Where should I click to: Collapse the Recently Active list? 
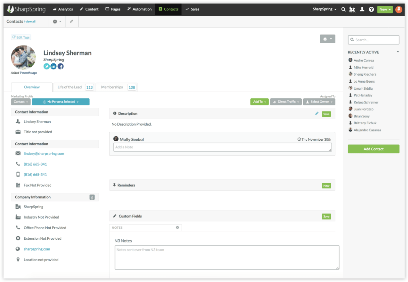click(x=398, y=52)
